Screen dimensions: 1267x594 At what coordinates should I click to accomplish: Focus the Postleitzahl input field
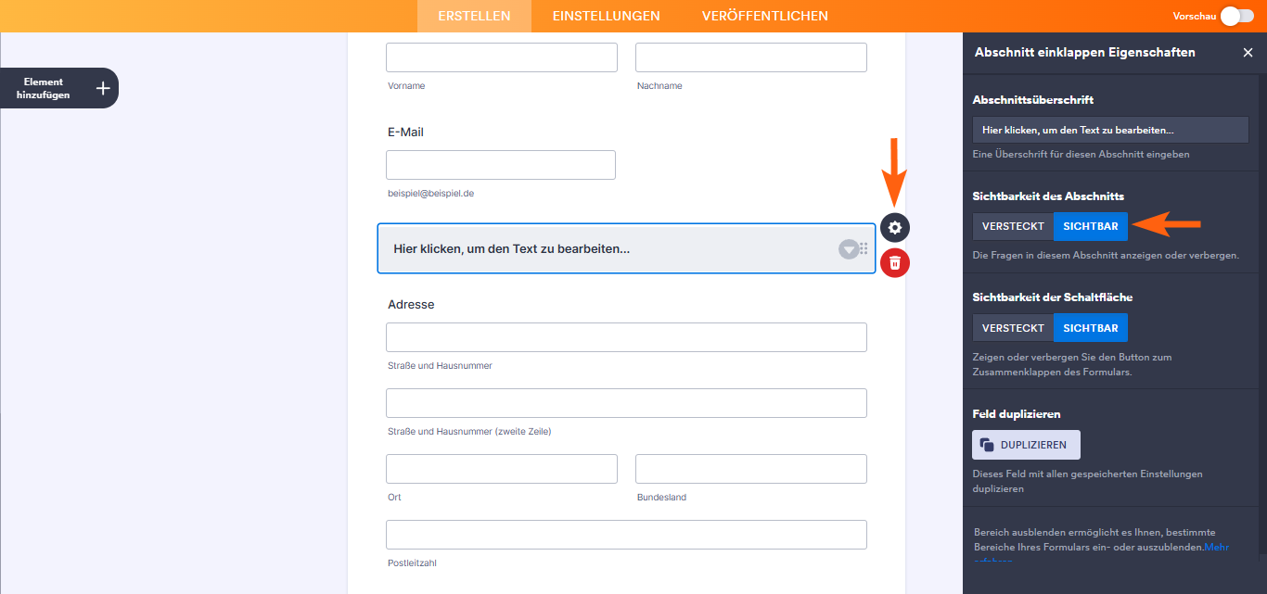(x=626, y=535)
